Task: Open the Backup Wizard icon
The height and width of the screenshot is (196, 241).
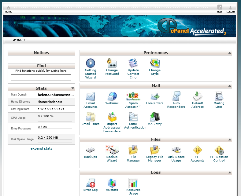Action: 112,150
